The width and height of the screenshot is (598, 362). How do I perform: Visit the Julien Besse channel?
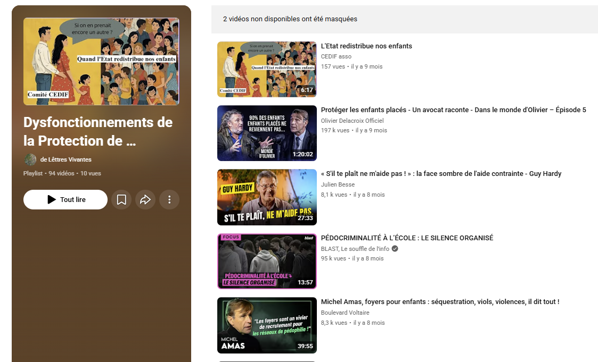pos(338,184)
